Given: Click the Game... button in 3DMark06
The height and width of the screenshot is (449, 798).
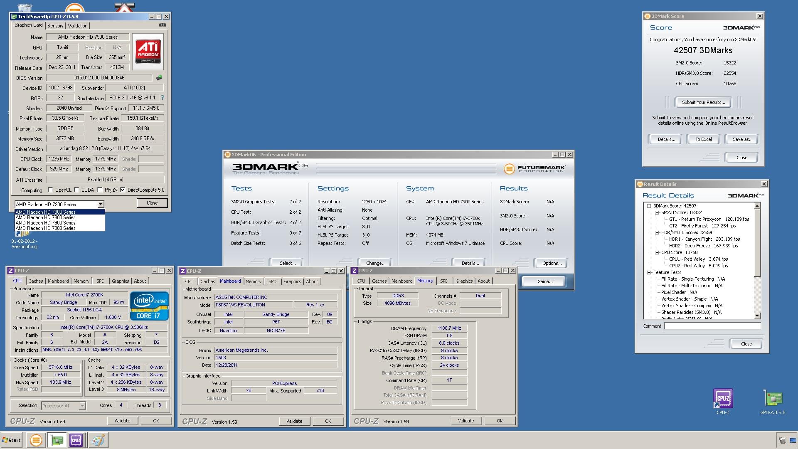Looking at the screenshot, I should coord(544,281).
